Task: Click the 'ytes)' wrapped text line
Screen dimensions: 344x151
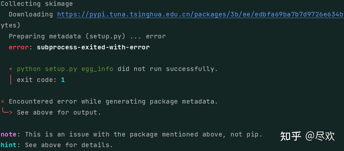Action: tap(11, 26)
